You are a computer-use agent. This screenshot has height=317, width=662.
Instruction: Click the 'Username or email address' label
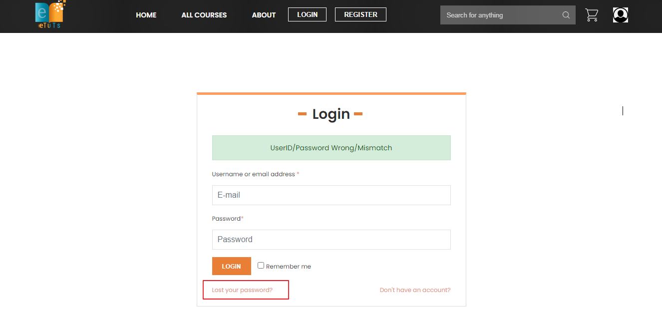254,174
